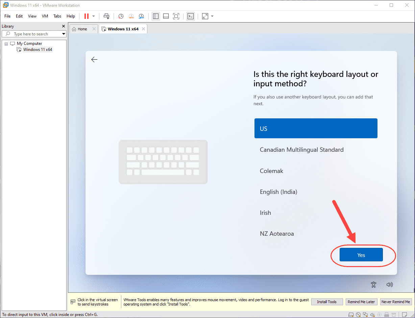Click Remind Me Later button
Image resolution: width=415 pixels, height=318 pixels.
[x=361, y=302]
